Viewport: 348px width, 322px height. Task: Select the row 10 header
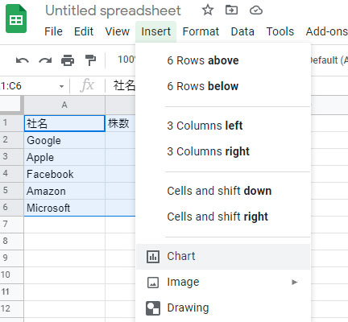[x=11, y=275]
